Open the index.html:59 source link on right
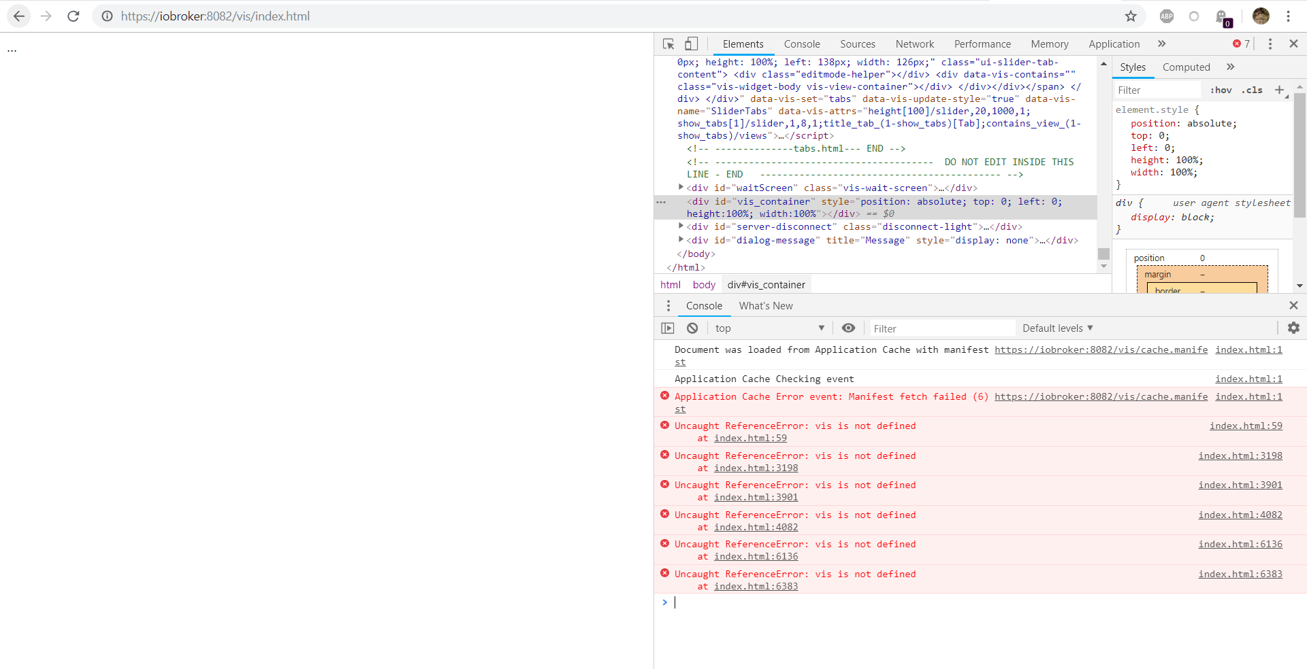This screenshot has height=669, width=1307. click(x=1246, y=426)
